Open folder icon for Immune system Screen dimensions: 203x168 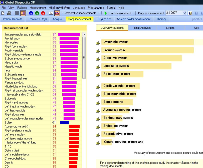[98, 51]
